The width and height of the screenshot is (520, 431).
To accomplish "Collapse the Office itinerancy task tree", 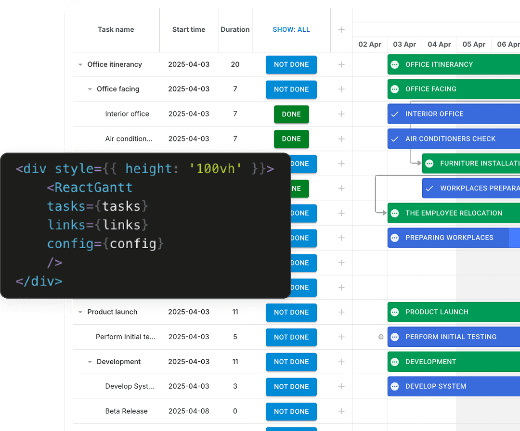I will click(x=80, y=64).
